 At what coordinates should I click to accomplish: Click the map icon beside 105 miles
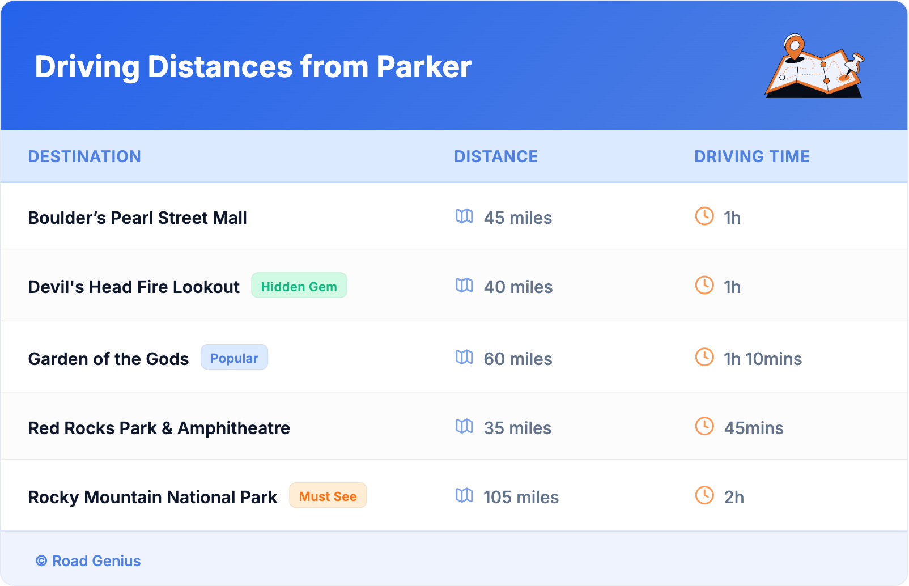[x=464, y=496]
